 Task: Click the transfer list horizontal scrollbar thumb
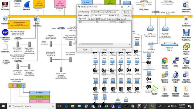tap(97, 44)
